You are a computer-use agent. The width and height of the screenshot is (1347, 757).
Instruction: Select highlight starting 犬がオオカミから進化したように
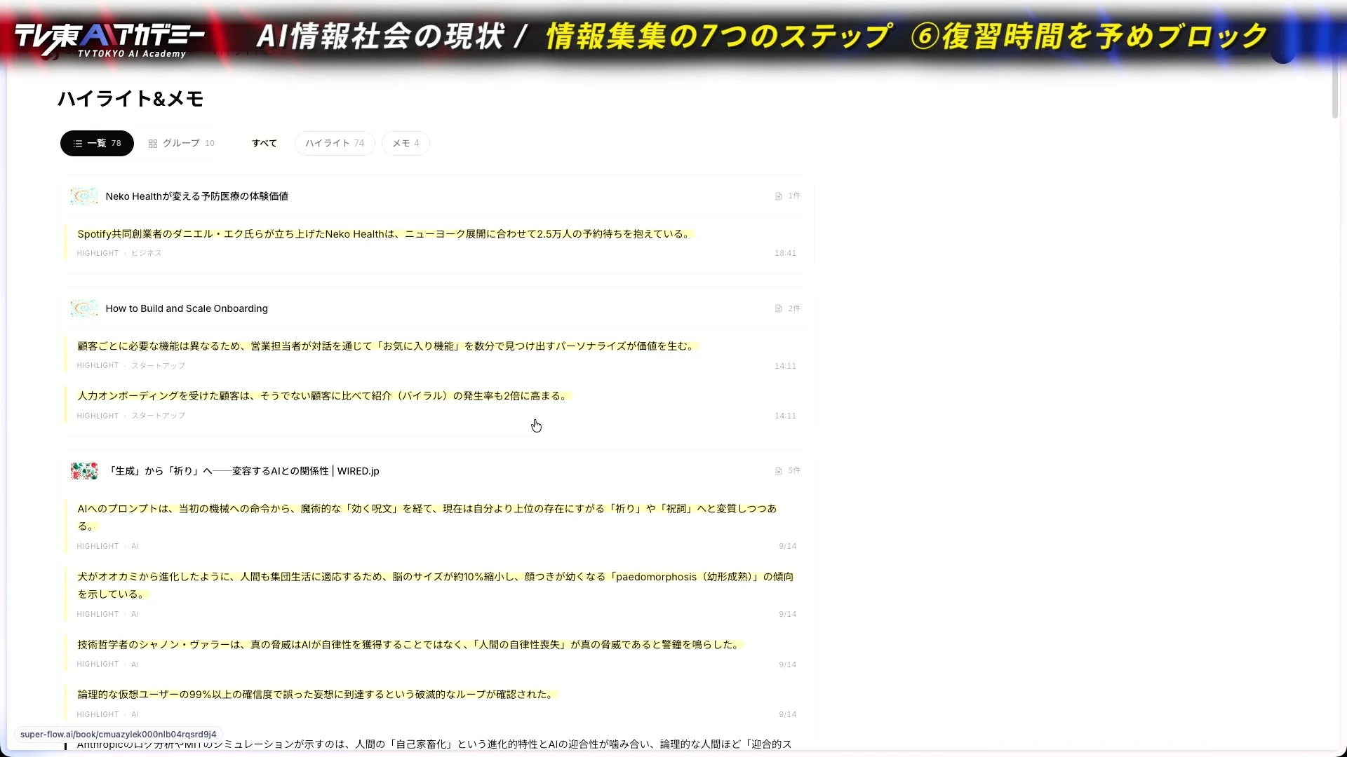(x=435, y=585)
